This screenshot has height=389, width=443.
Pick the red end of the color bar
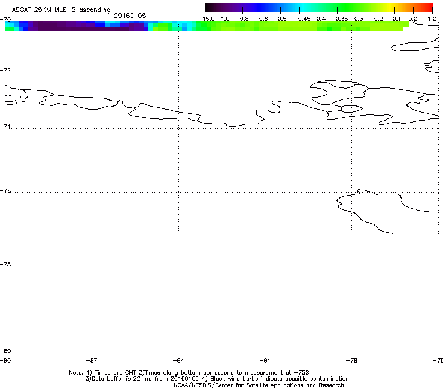[429, 7]
